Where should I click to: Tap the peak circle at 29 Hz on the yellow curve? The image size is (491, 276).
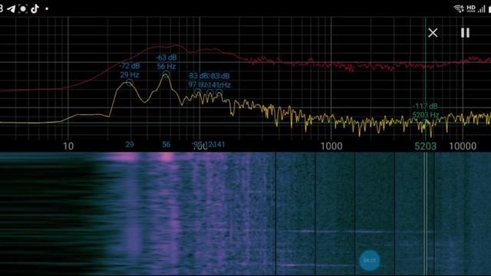click(x=130, y=82)
